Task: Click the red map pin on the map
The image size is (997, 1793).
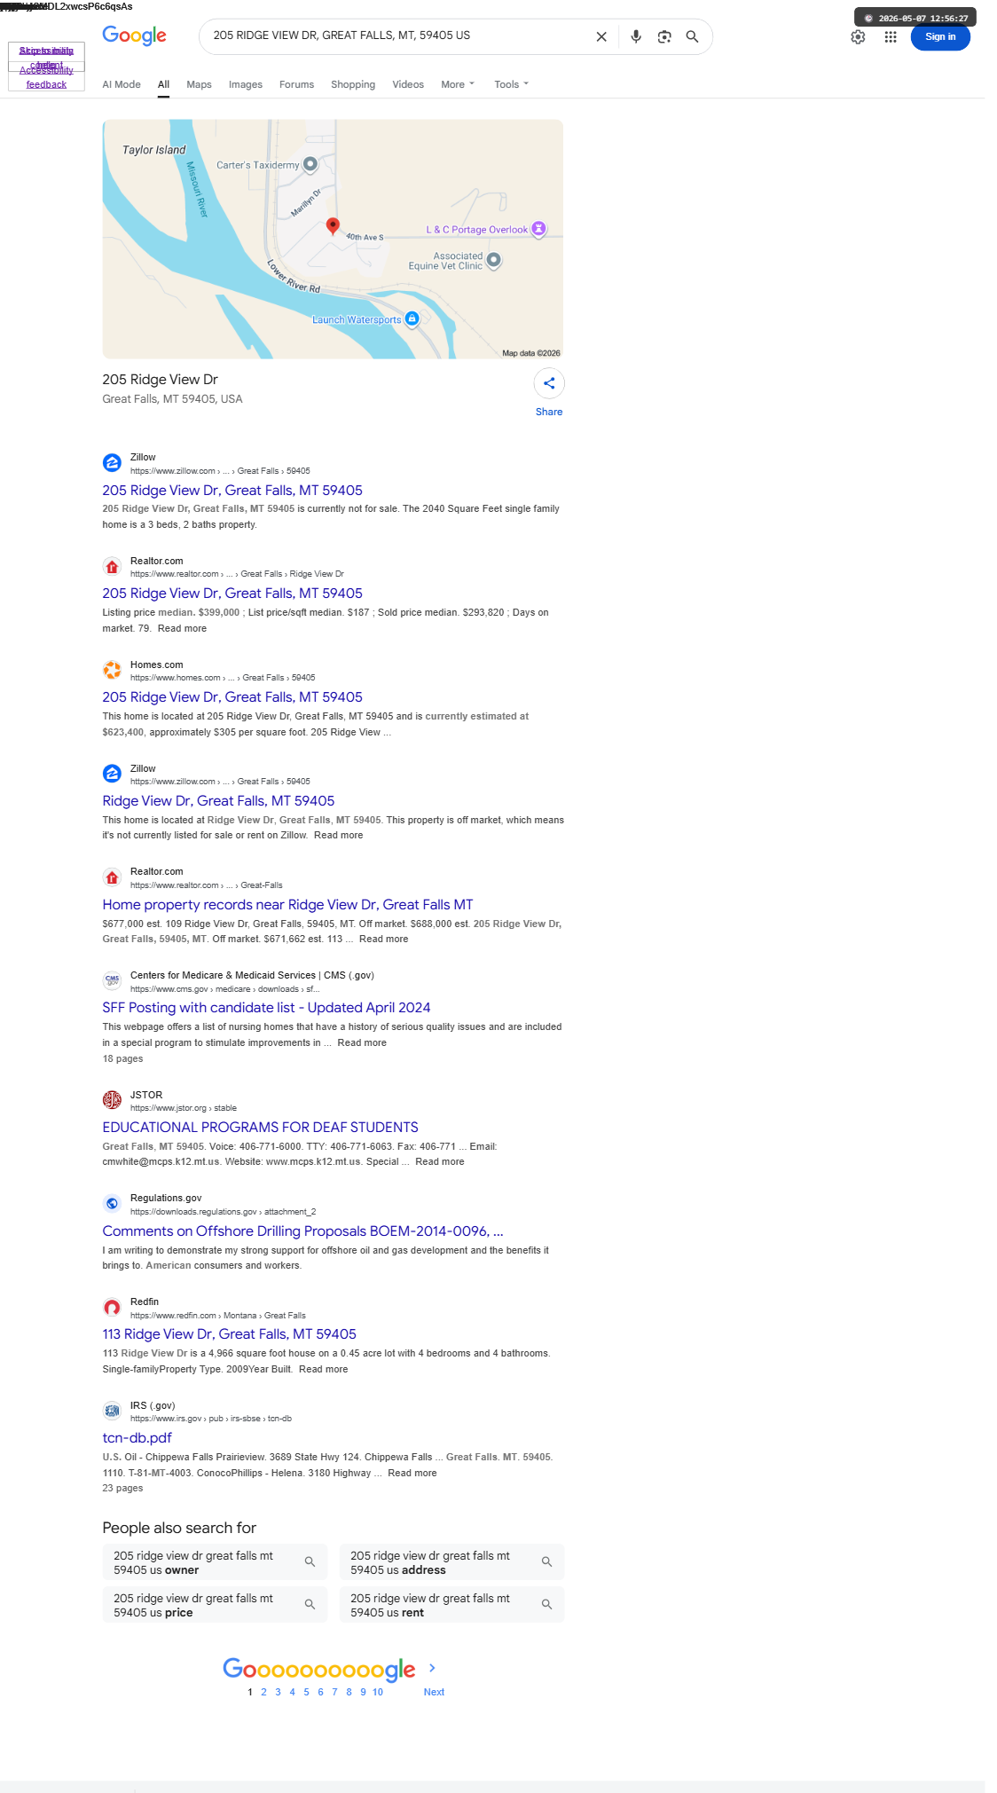Action: click(x=333, y=226)
